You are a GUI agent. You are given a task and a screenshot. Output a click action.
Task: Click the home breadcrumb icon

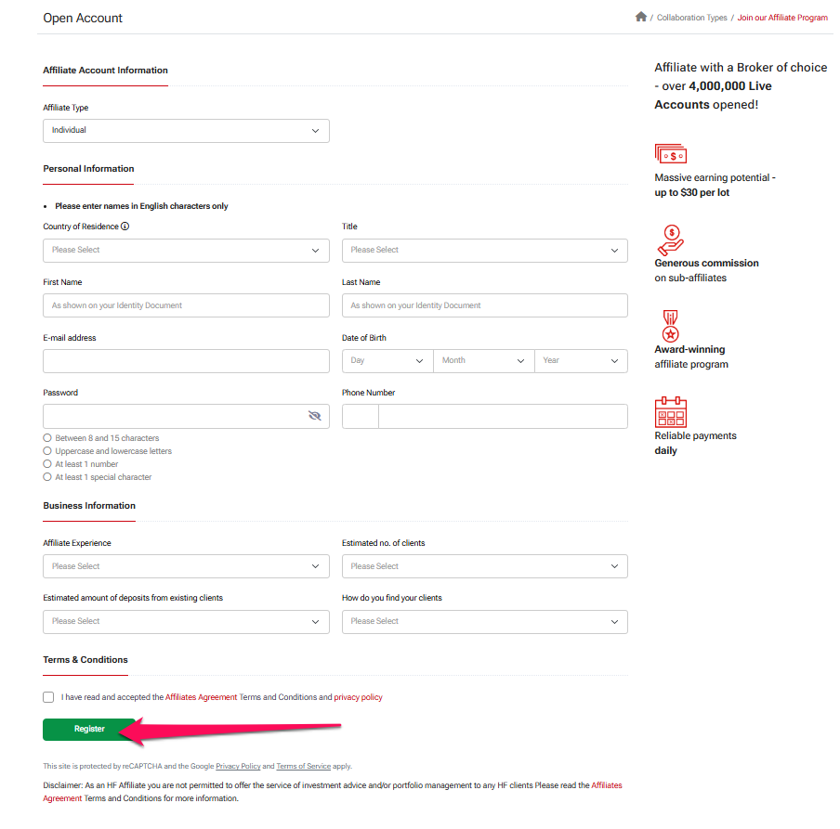tap(640, 16)
